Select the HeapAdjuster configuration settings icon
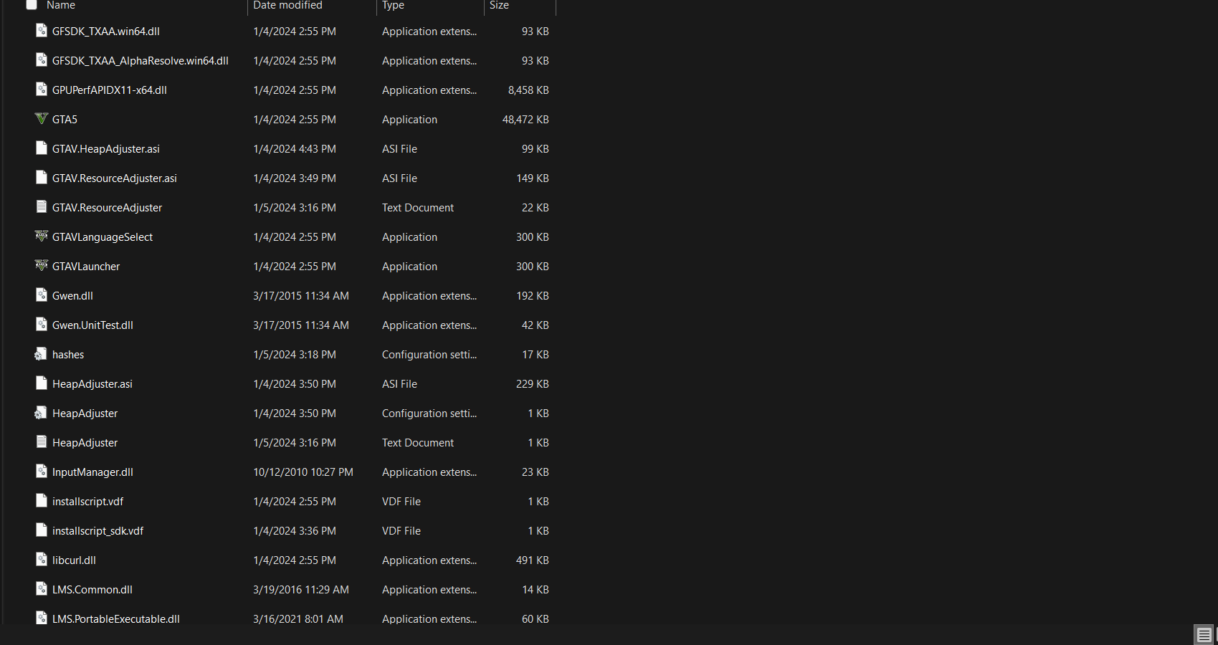This screenshot has height=645, width=1218. coord(41,413)
